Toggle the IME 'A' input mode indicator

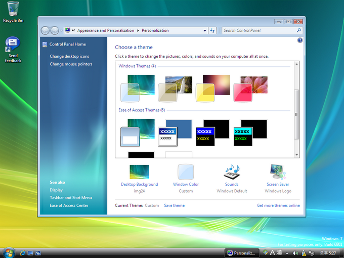click(272, 253)
